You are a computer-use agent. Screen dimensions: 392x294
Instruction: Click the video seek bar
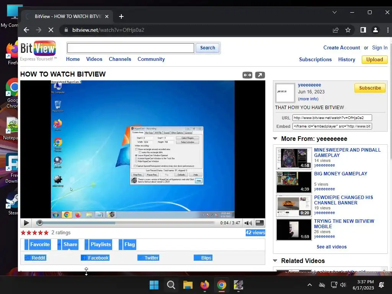point(126,223)
